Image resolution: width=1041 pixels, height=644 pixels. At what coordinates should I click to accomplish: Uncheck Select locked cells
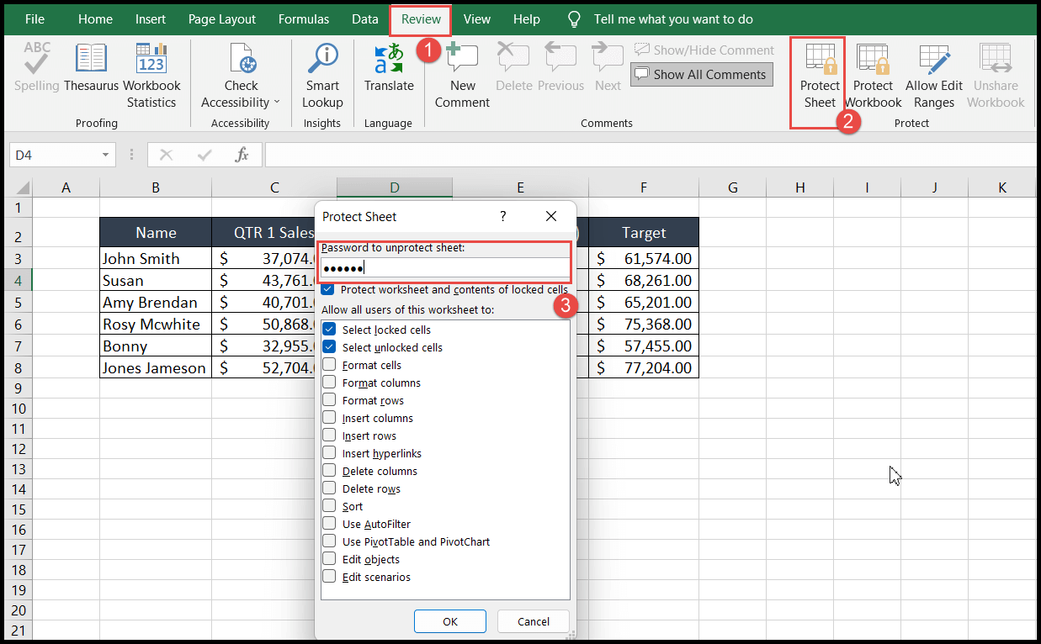[x=329, y=330]
